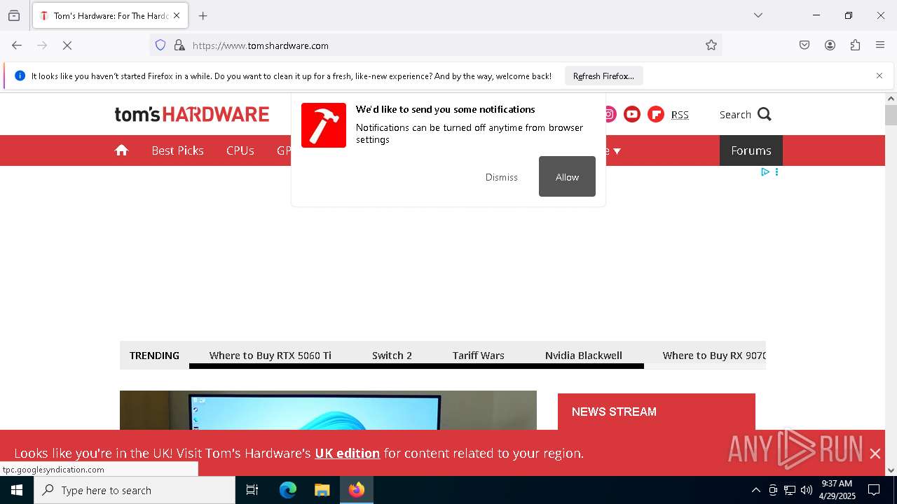Open Firefox application menu
Image resolution: width=897 pixels, height=504 pixels.
[x=880, y=45]
